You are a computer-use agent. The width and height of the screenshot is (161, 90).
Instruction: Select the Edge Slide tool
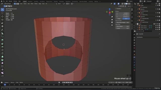point(2,66)
